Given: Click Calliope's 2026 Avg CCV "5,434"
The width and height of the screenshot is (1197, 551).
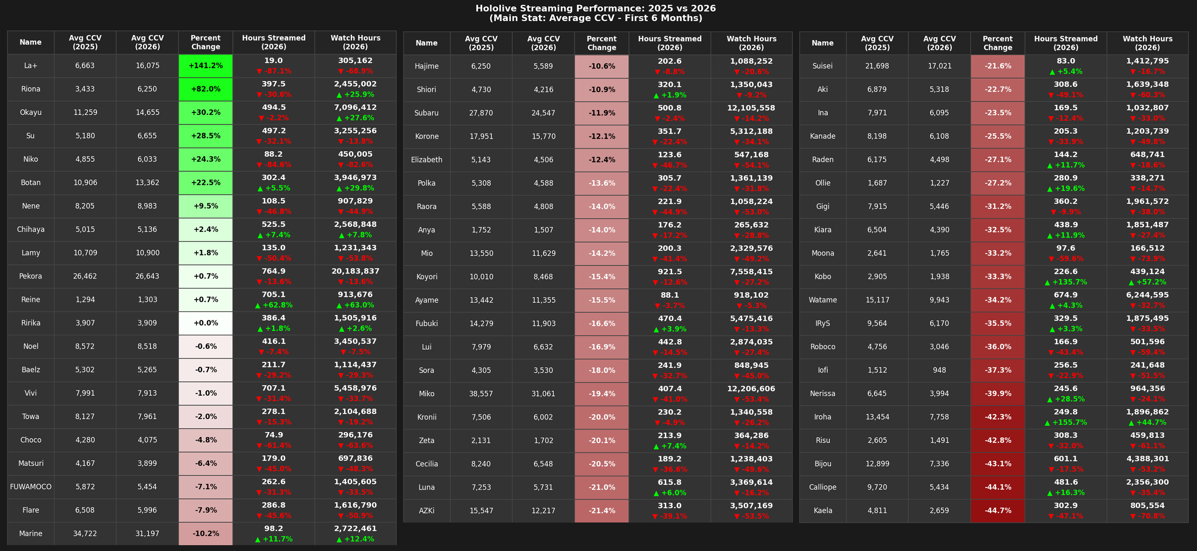Looking at the screenshot, I should point(939,487).
